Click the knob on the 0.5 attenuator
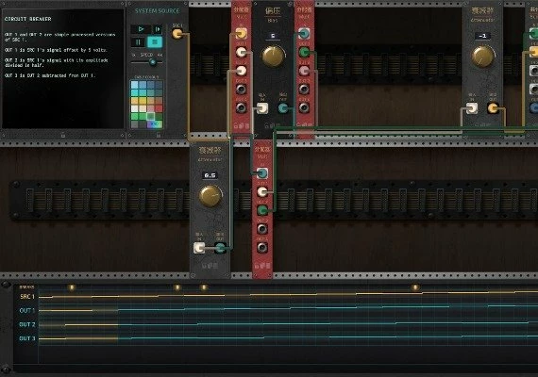 pos(210,196)
